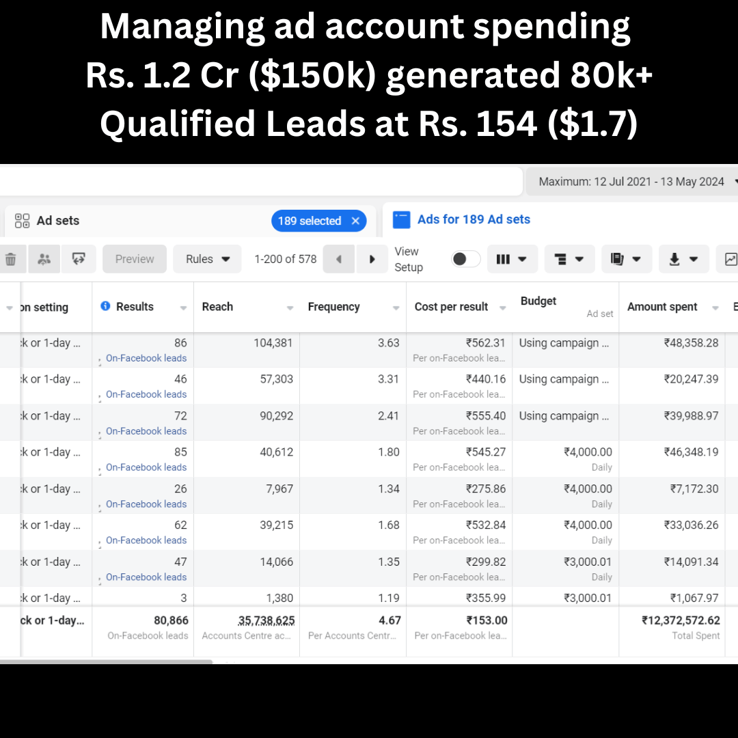Go to next page of results

372,259
